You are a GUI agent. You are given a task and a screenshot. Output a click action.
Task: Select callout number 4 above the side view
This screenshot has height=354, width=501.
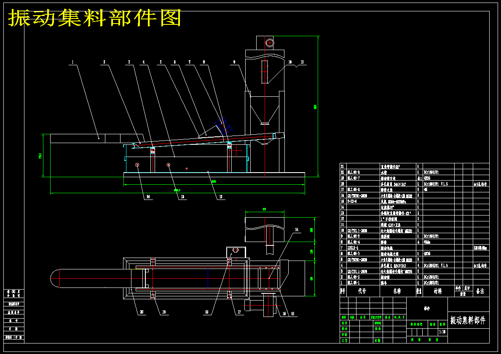tap(144, 62)
